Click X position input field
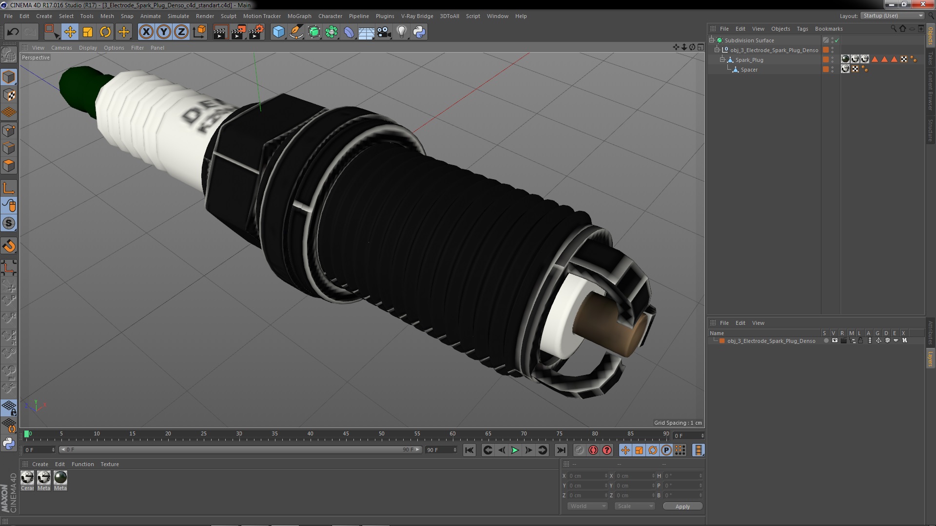 (587, 476)
